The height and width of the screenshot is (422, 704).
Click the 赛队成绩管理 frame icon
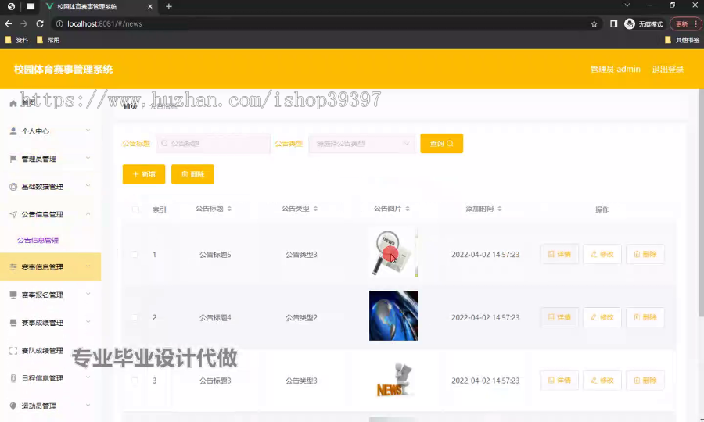pos(13,351)
